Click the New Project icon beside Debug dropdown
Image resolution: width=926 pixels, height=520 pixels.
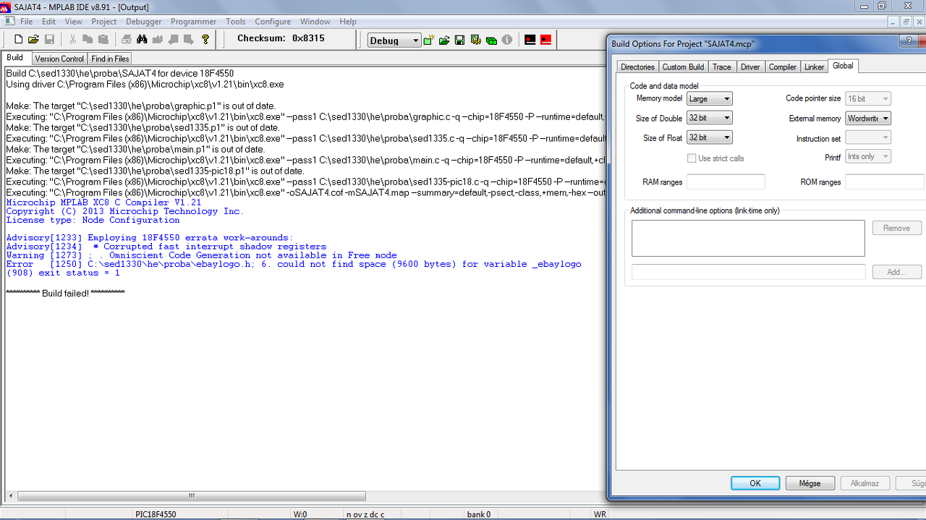pyautogui.click(x=429, y=40)
